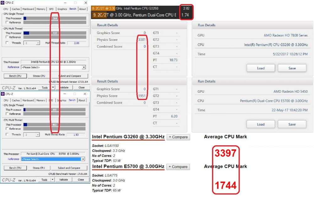This screenshot has height=197, width=314.
Task: Switch to Graphics tab in the G3260 CPU-Z window
Action: (62, 9)
